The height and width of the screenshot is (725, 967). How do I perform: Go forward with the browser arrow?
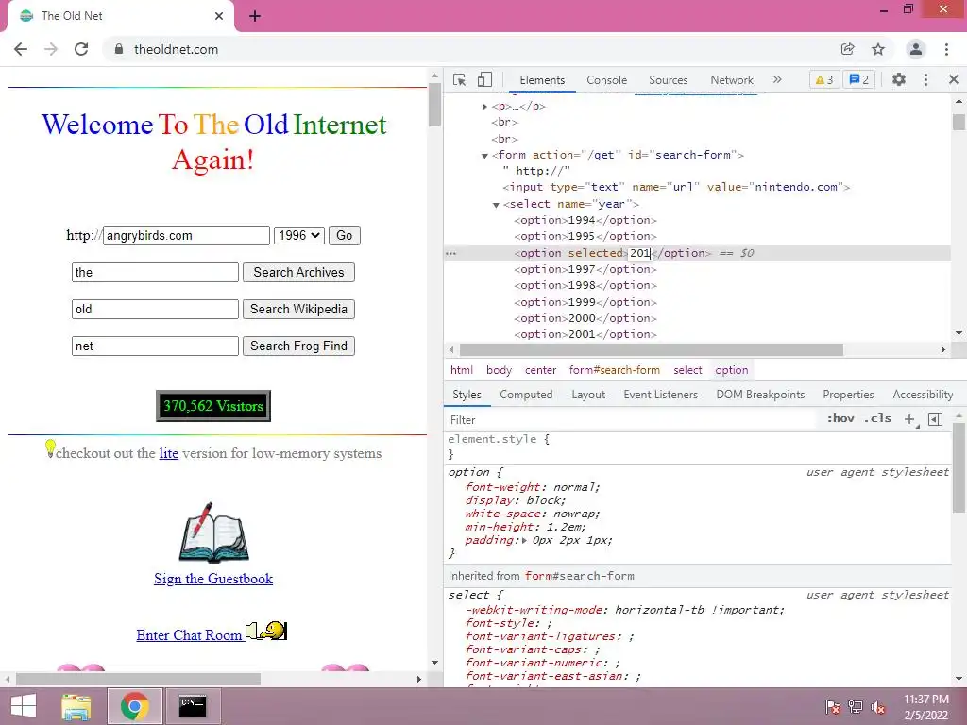coord(51,49)
